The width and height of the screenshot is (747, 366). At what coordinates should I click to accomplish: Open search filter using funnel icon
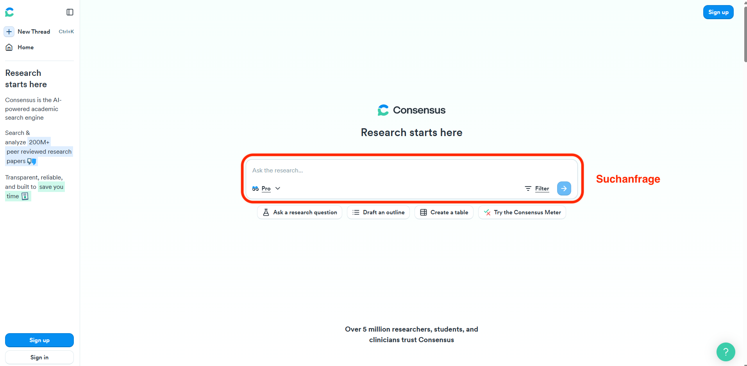(x=528, y=188)
